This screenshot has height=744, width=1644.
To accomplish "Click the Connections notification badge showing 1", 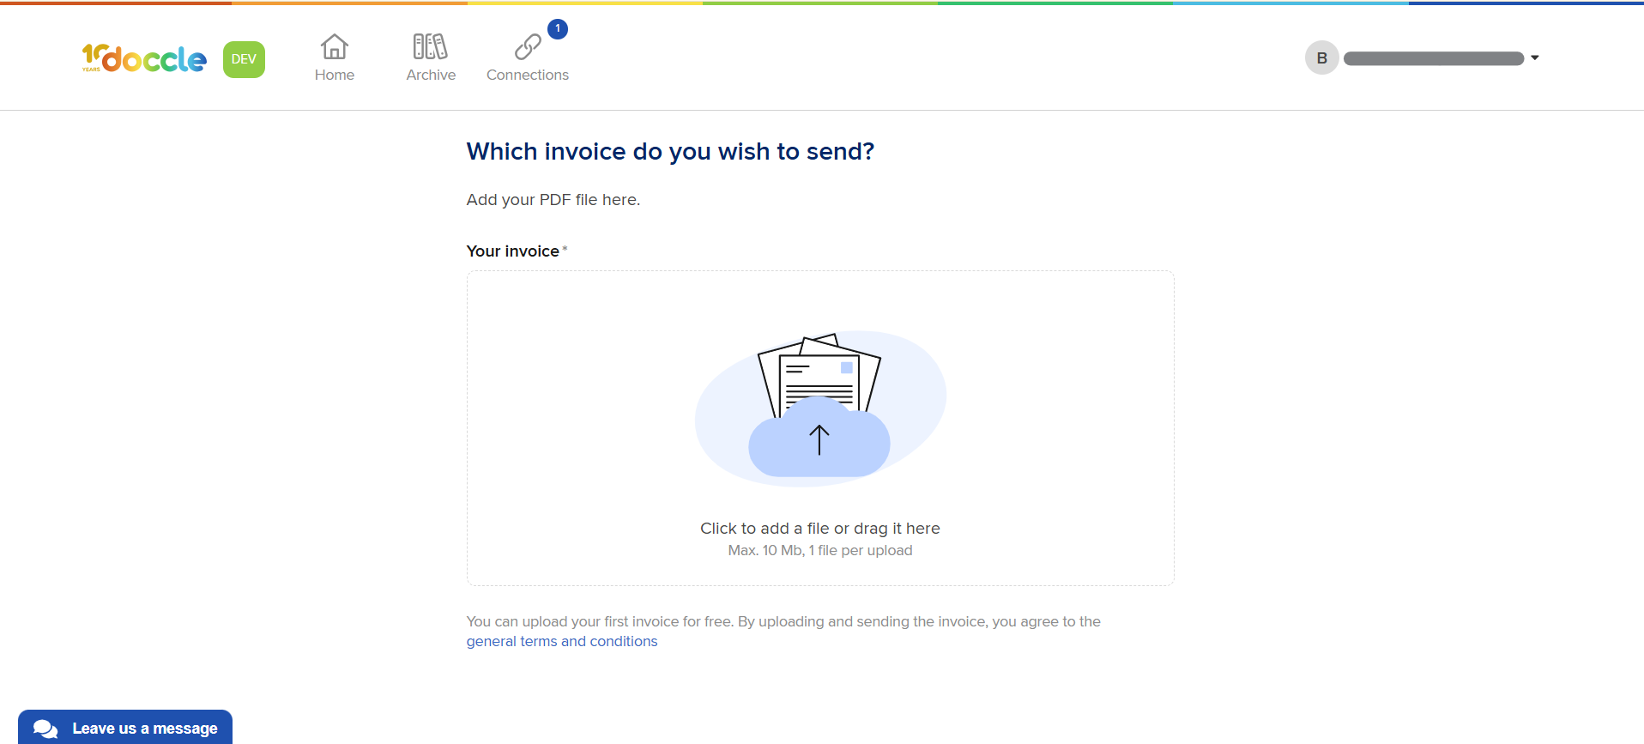I will point(558,29).
